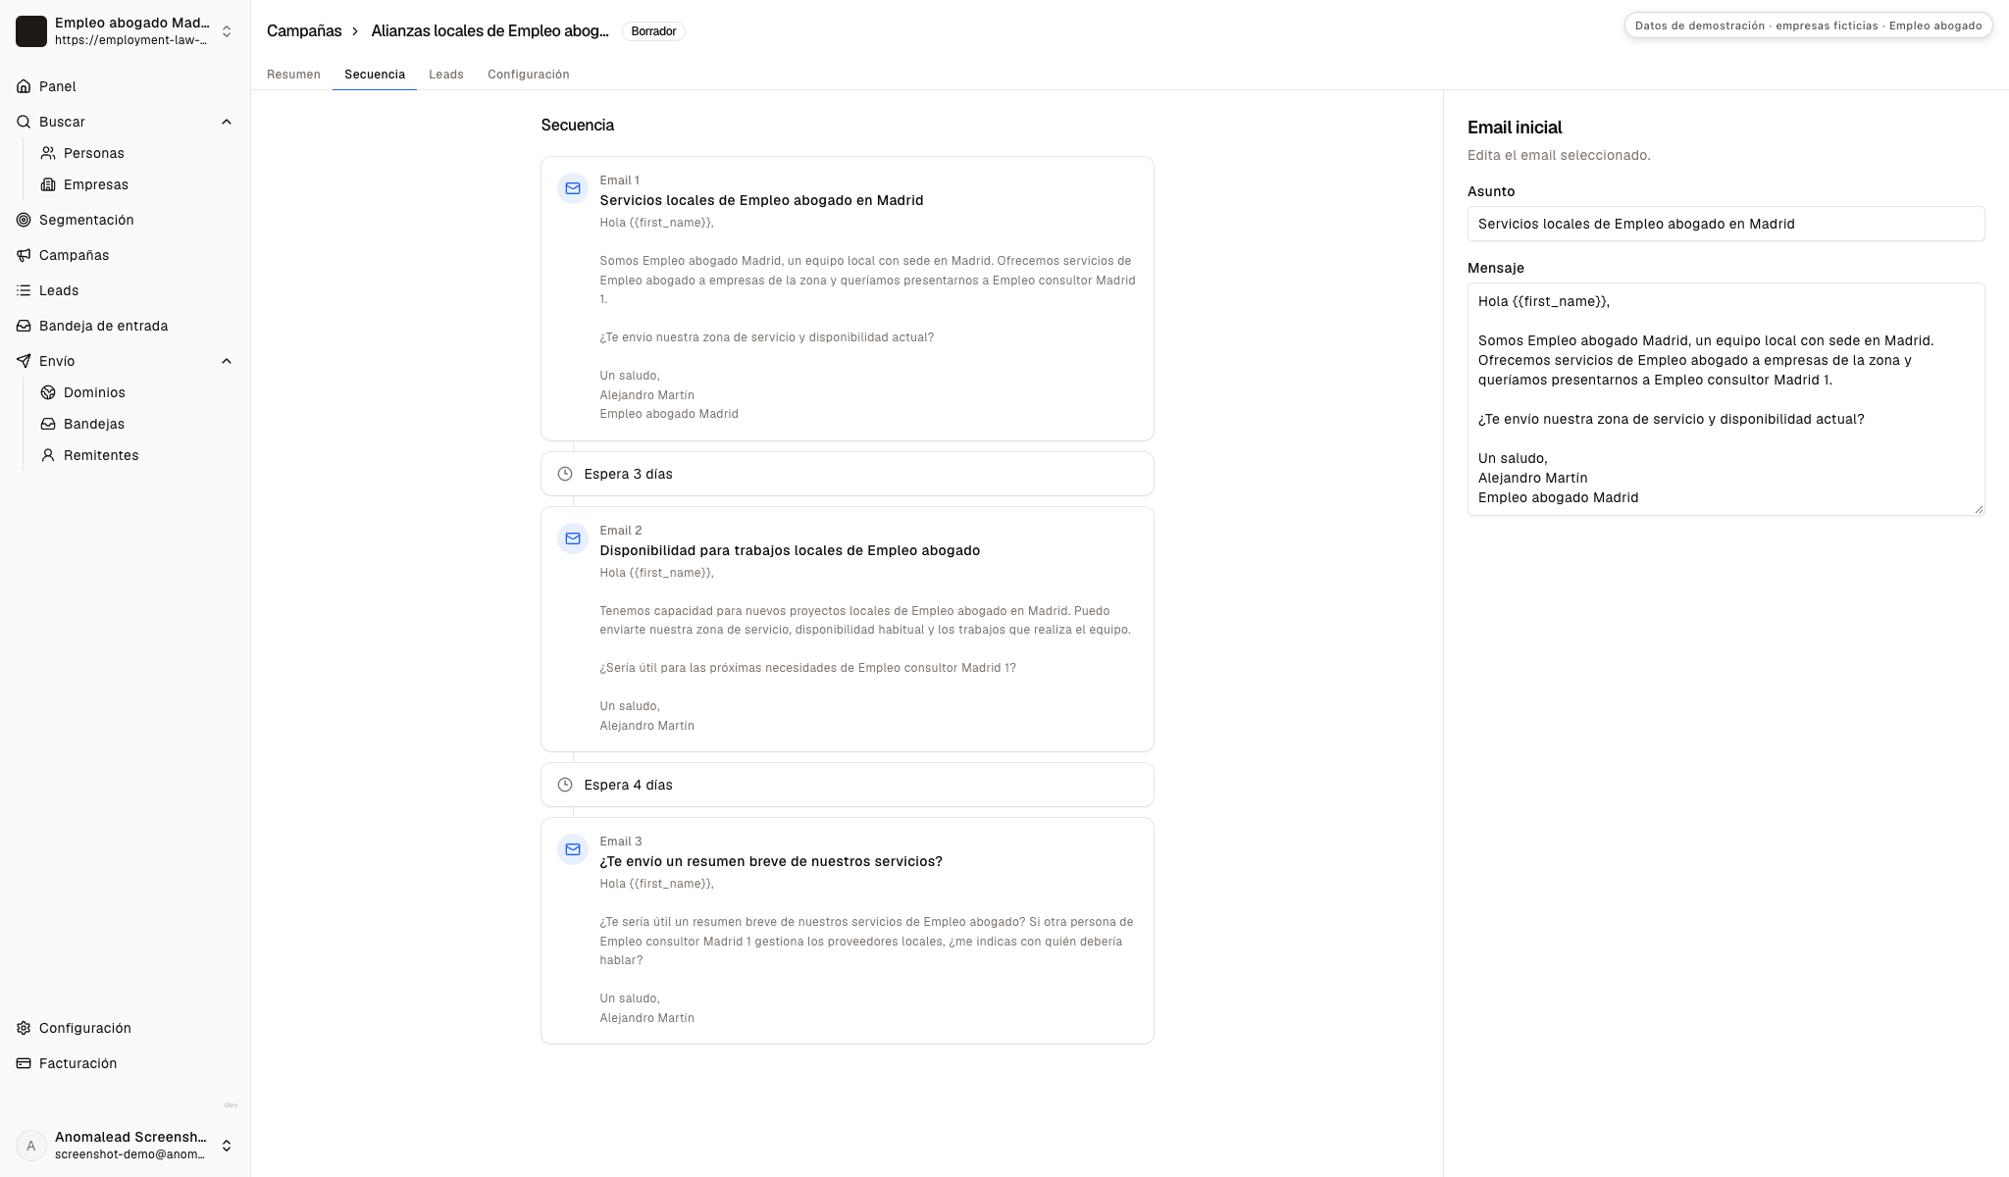Click the Envío paper plane icon
The width and height of the screenshot is (2009, 1177).
click(24, 361)
